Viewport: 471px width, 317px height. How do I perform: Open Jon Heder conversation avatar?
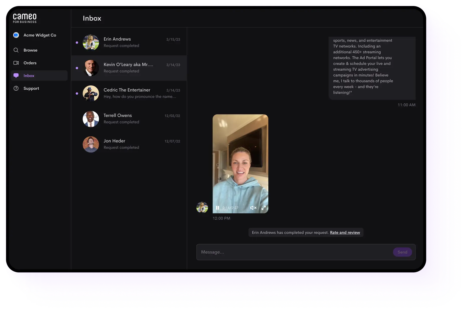[91, 144]
